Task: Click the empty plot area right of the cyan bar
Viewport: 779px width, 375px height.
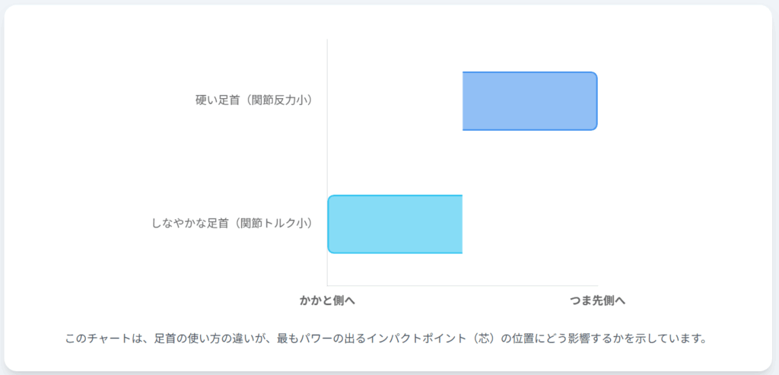Action: tap(529, 224)
